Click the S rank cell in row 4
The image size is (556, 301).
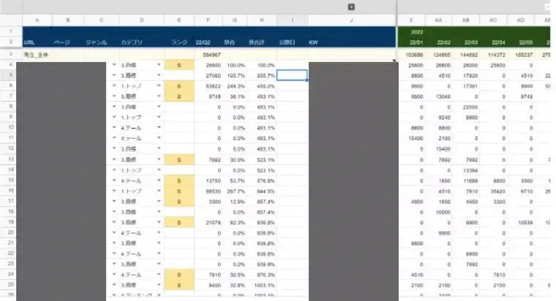pyautogui.click(x=179, y=65)
